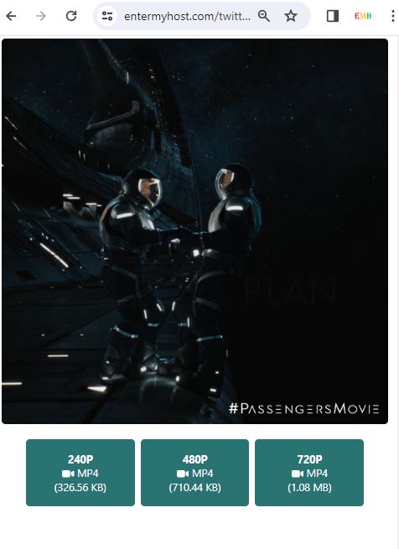Viewport: 399px width, 549px height.
Task: Click the entermyhost.com URL field
Action: pos(187,16)
